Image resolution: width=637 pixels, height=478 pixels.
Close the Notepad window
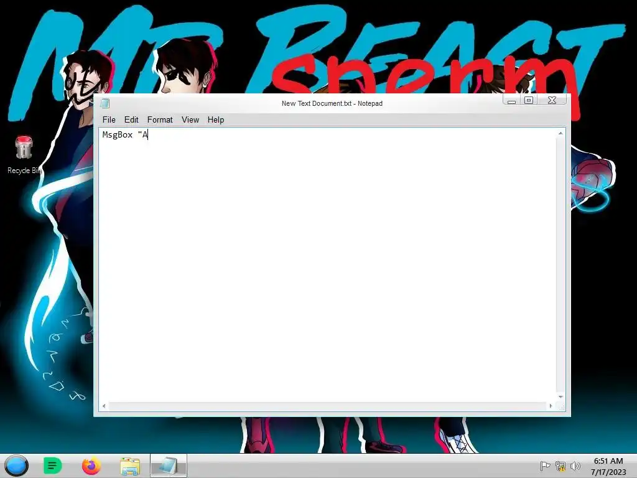tap(552, 100)
